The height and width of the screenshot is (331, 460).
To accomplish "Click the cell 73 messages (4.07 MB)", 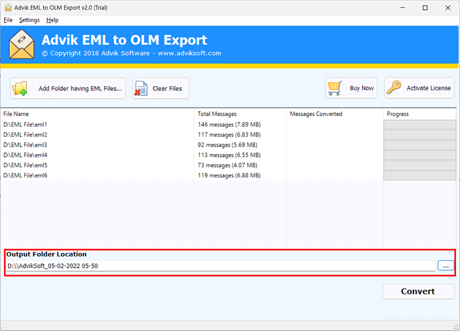I will coord(227,165).
